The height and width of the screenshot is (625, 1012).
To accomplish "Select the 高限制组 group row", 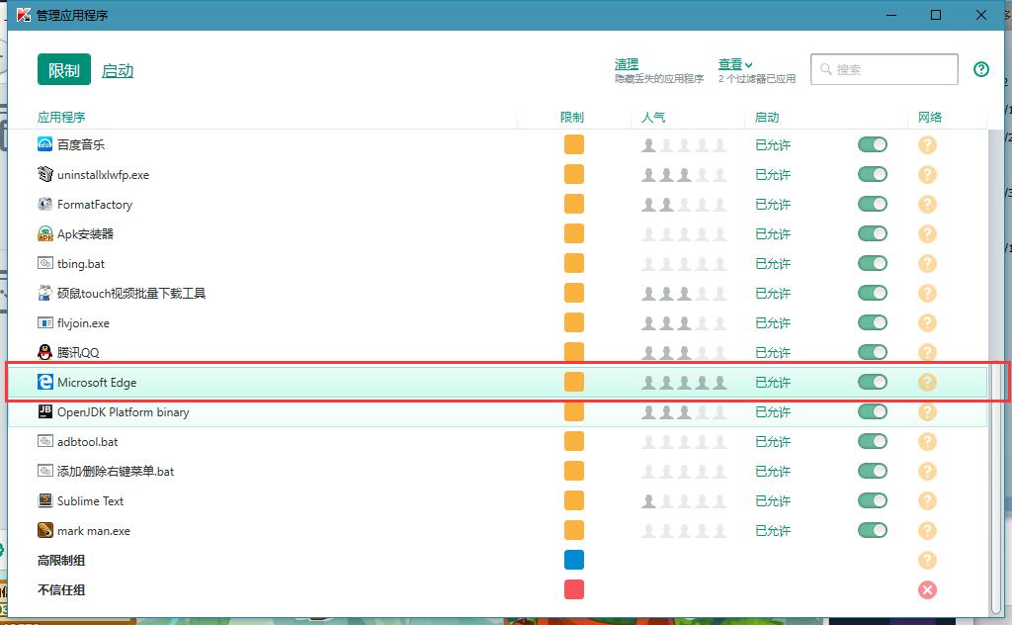I will [x=498, y=561].
